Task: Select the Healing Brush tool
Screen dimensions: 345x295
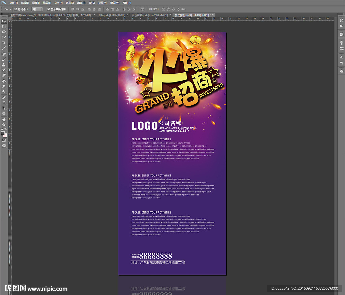Action: (4, 54)
